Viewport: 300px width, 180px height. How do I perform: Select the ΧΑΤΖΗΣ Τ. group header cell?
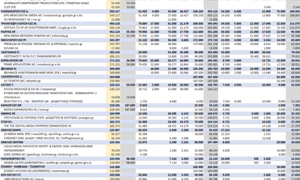[7, 85]
